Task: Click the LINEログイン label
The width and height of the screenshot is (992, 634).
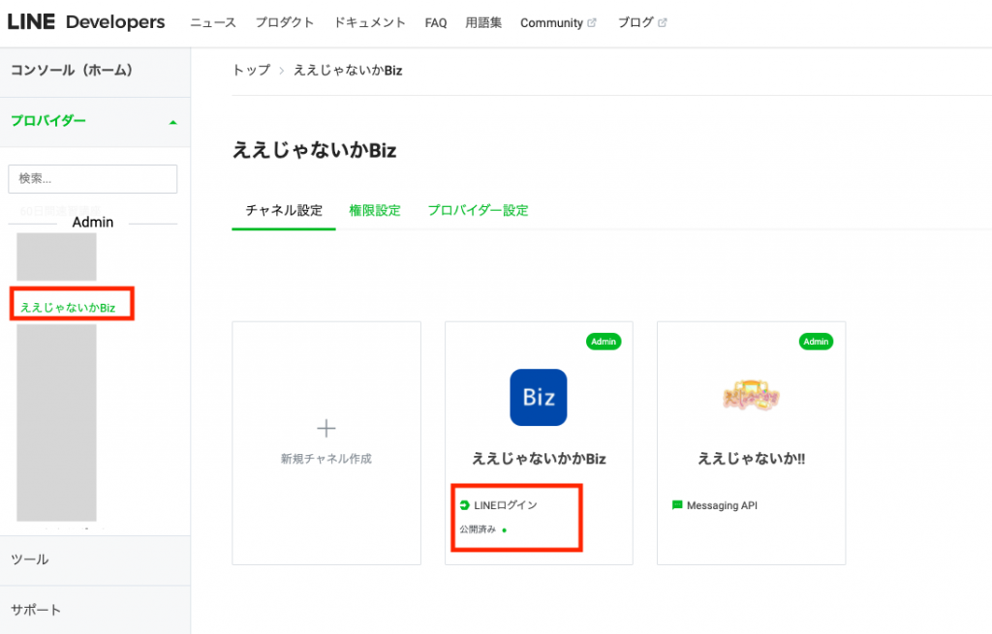Action: pyautogui.click(x=506, y=505)
